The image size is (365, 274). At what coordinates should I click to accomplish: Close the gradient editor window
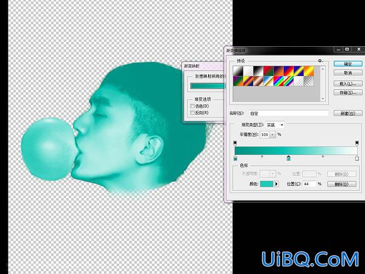358,49
